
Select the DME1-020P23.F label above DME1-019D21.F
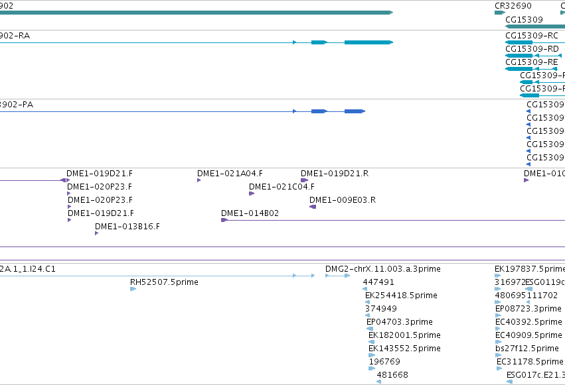[x=100, y=200]
